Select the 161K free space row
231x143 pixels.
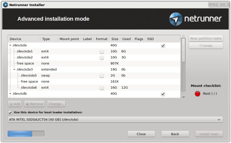94,82
